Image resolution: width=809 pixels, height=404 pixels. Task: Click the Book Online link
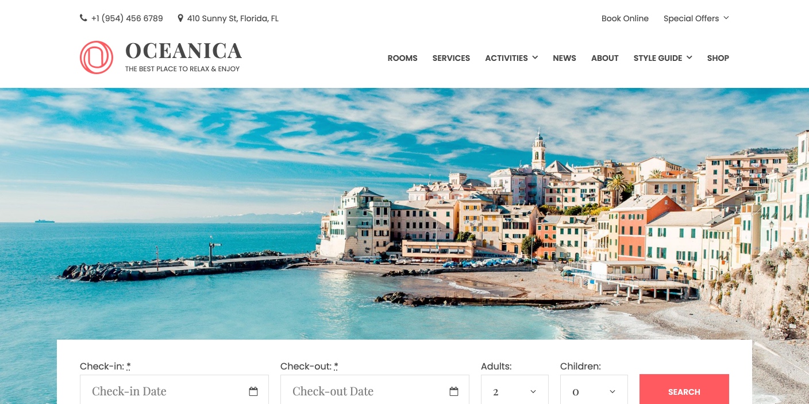(x=625, y=18)
